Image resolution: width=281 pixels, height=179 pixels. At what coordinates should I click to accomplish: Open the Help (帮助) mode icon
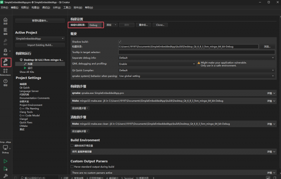coord(5,84)
